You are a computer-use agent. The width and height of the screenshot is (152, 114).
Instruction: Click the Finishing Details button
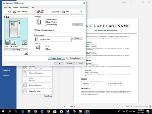[x=56, y=58]
